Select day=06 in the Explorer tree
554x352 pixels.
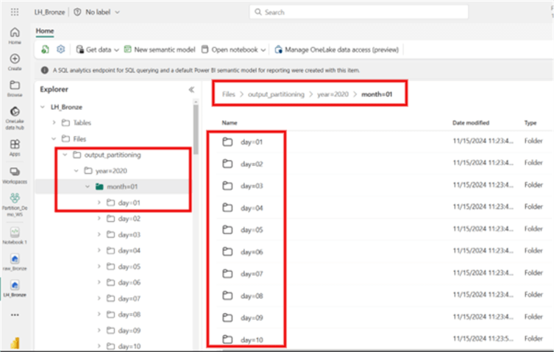click(x=129, y=282)
